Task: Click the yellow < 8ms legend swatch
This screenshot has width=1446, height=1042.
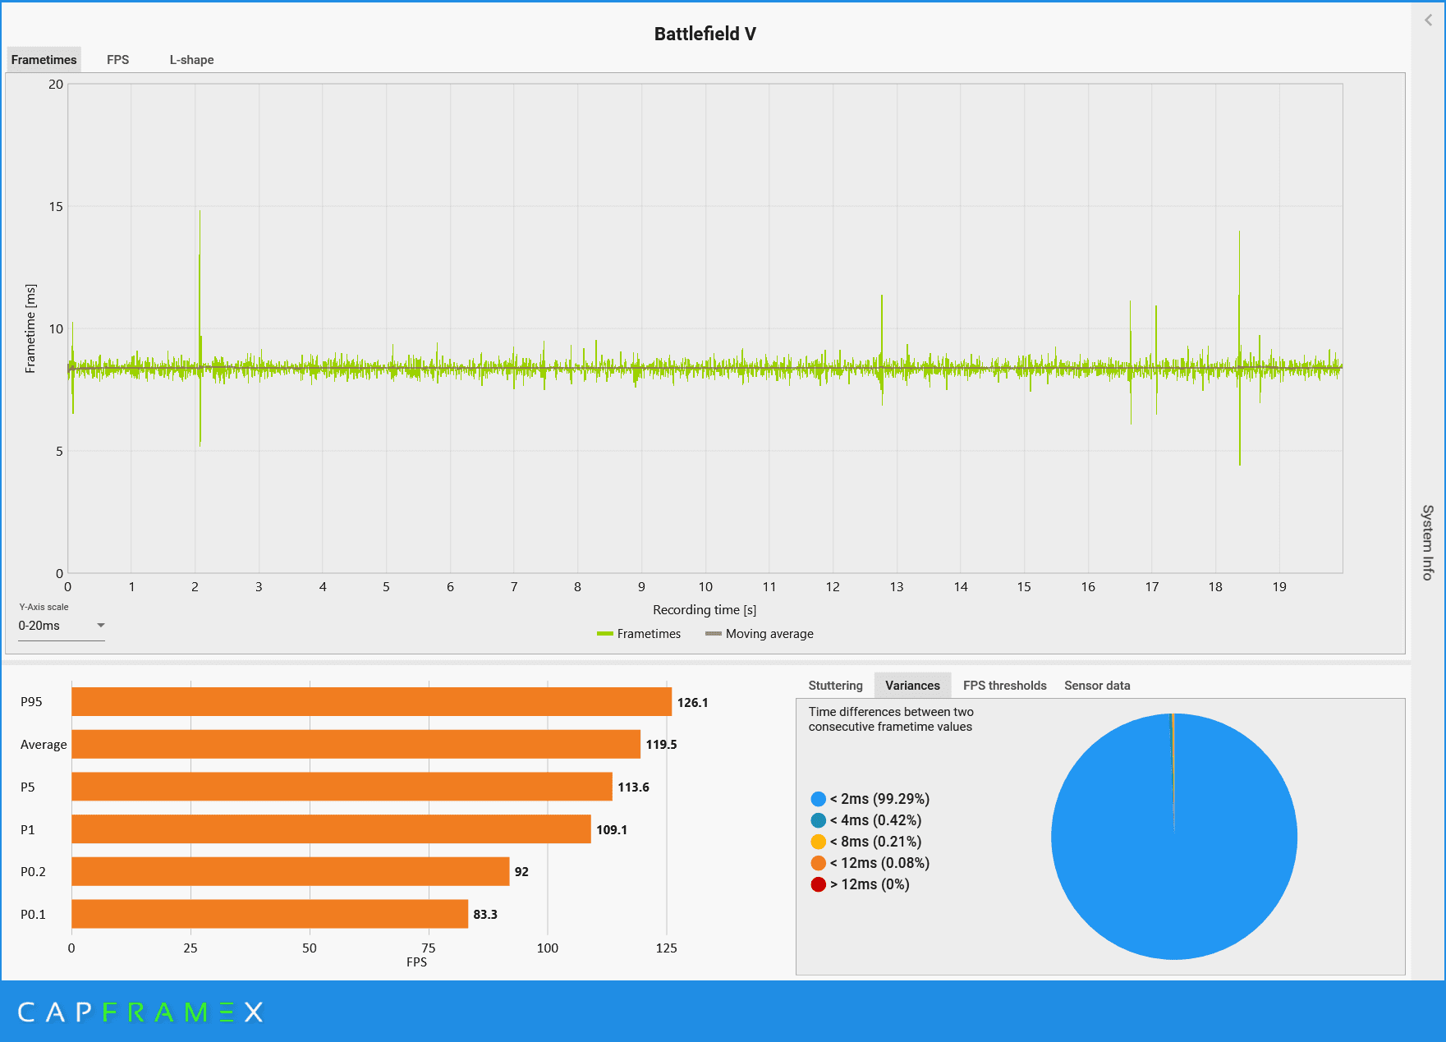Action: pyautogui.click(x=819, y=842)
